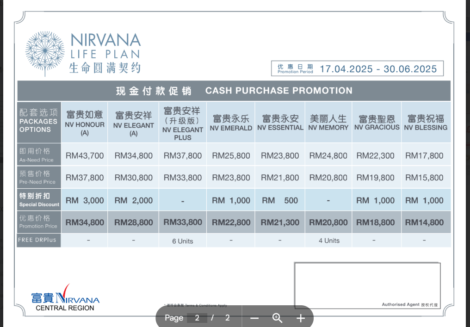
Task: Click the NV ELEGANT (A) column header
Action: (133, 123)
